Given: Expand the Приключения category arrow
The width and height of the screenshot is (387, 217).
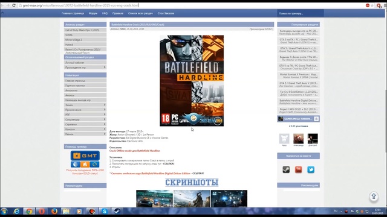Looking at the screenshot, I should coord(105,110).
